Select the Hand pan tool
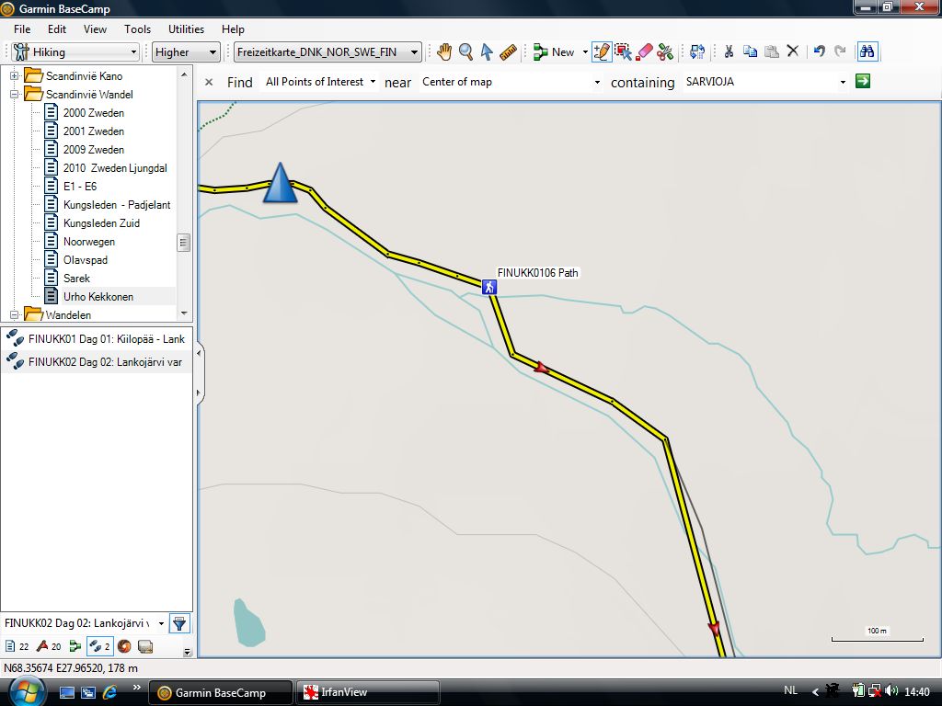 pyautogui.click(x=444, y=52)
